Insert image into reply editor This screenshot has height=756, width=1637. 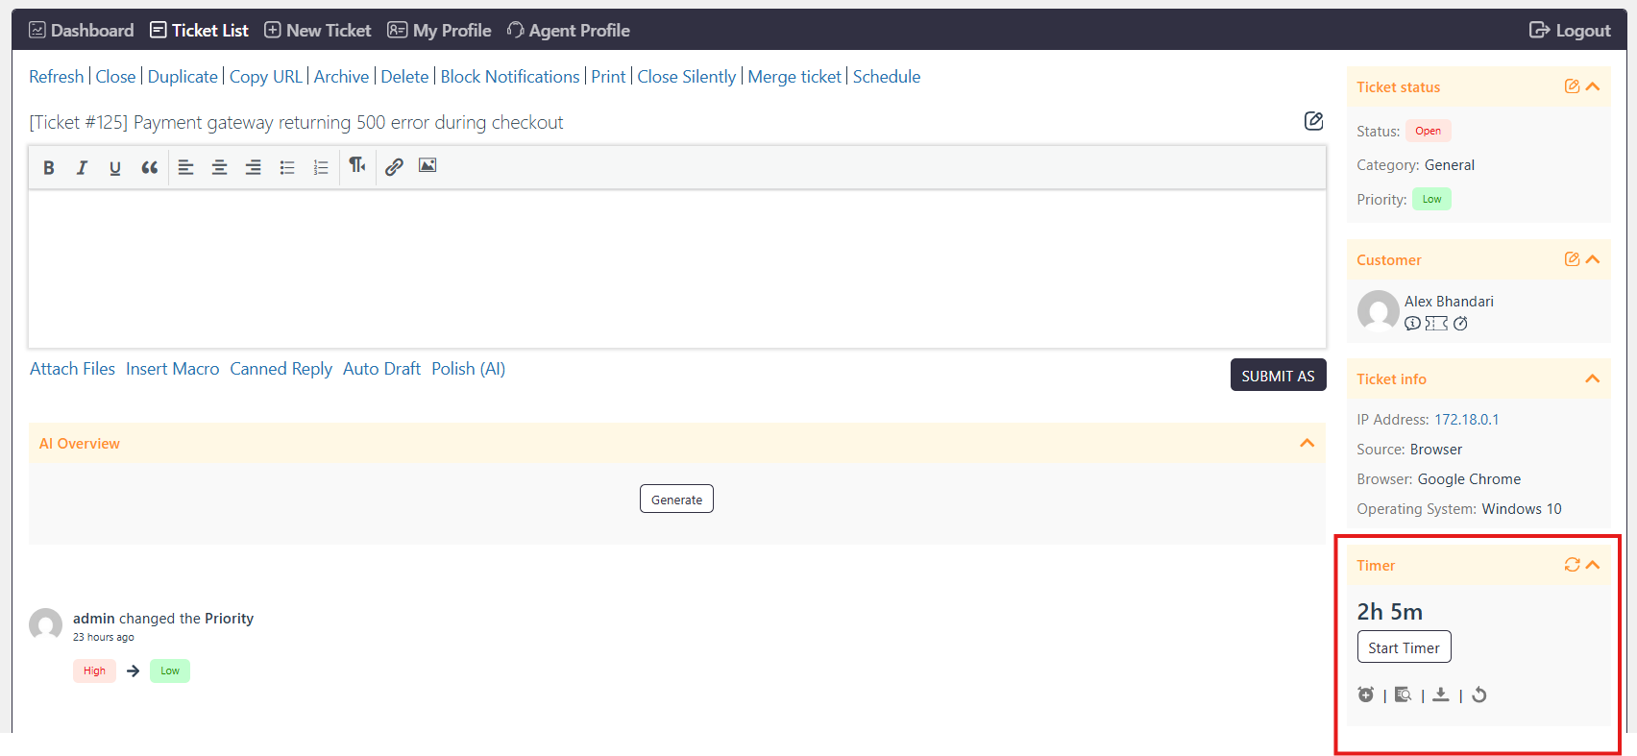[428, 166]
